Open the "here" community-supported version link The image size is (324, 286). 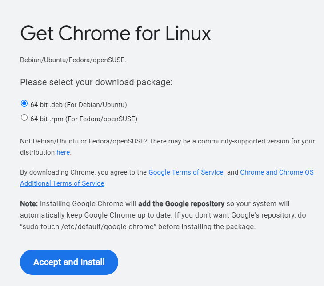coord(63,152)
